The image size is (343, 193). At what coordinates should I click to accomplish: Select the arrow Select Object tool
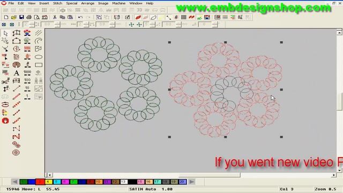[5, 33]
